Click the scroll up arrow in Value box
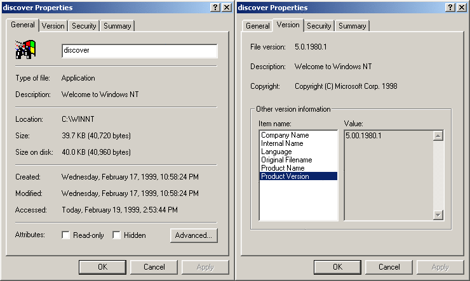The width and height of the screenshot is (470, 281). tap(438, 136)
